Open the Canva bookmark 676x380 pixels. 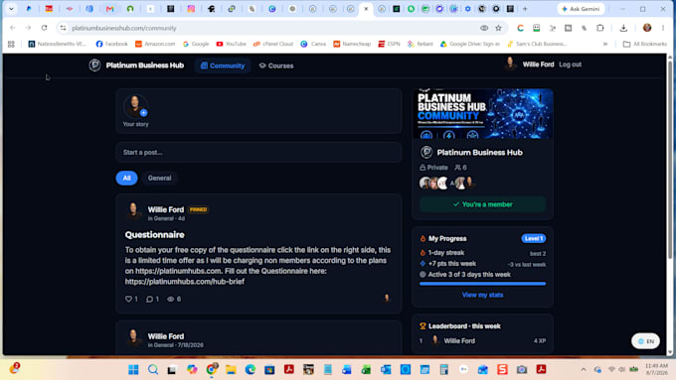(x=313, y=44)
